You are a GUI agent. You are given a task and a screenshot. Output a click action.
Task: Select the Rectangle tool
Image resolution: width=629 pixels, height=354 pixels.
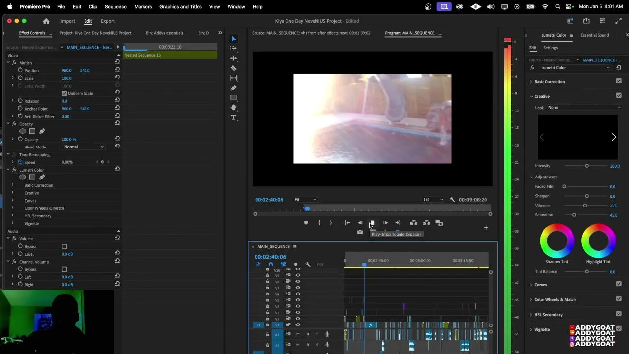tap(234, 98)
